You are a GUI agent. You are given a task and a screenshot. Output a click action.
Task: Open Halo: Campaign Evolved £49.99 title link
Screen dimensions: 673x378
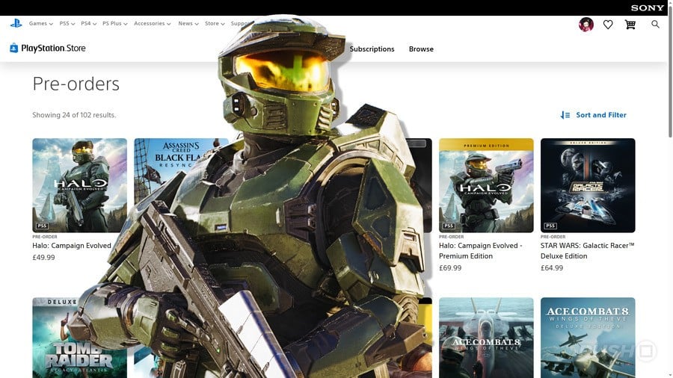(72, 246)
